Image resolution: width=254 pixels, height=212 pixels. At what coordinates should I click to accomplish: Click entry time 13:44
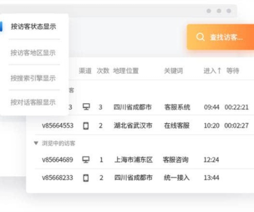[211, 178]
